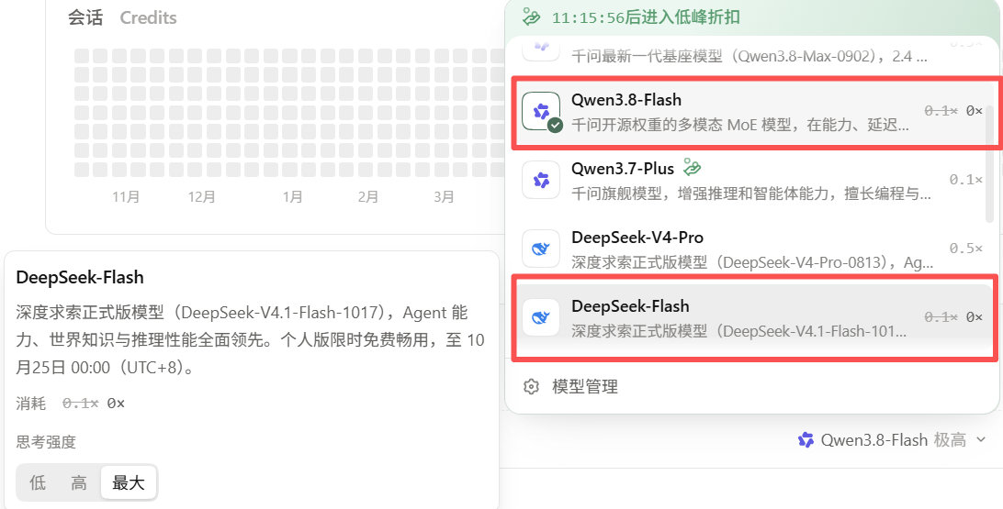The height and width of the screenshot is (509, 1003).
Task: Click the 0× rate in the DeepSeek-Flash row
Action: [x=975, y=316]
